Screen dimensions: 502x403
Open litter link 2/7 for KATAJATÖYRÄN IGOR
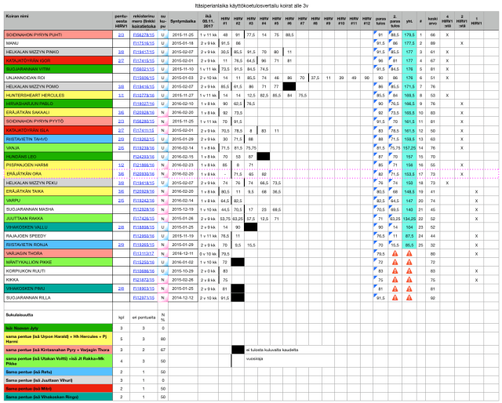pyautogui.click(x=121, y=60)
